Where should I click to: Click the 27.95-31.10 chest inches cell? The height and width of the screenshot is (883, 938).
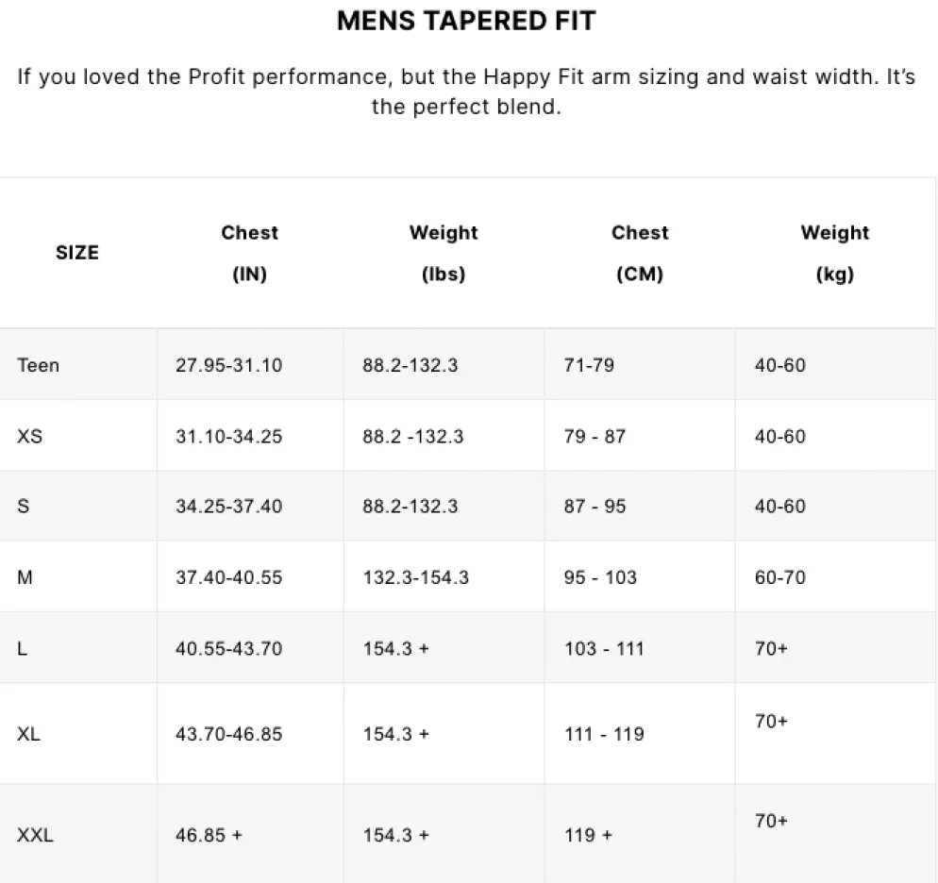click(x=228, y=365)
